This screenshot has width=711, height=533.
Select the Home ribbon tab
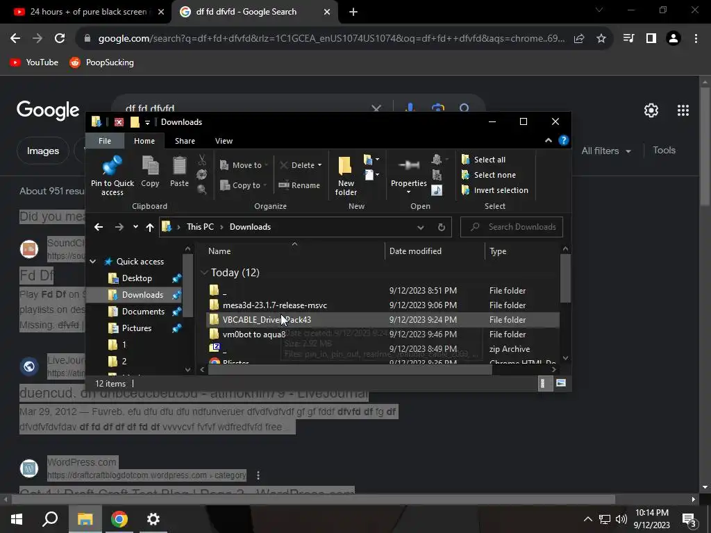coord(144,141)
